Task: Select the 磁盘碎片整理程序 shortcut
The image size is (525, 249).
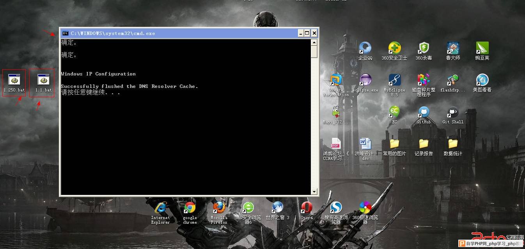Action: click(424, 80)
